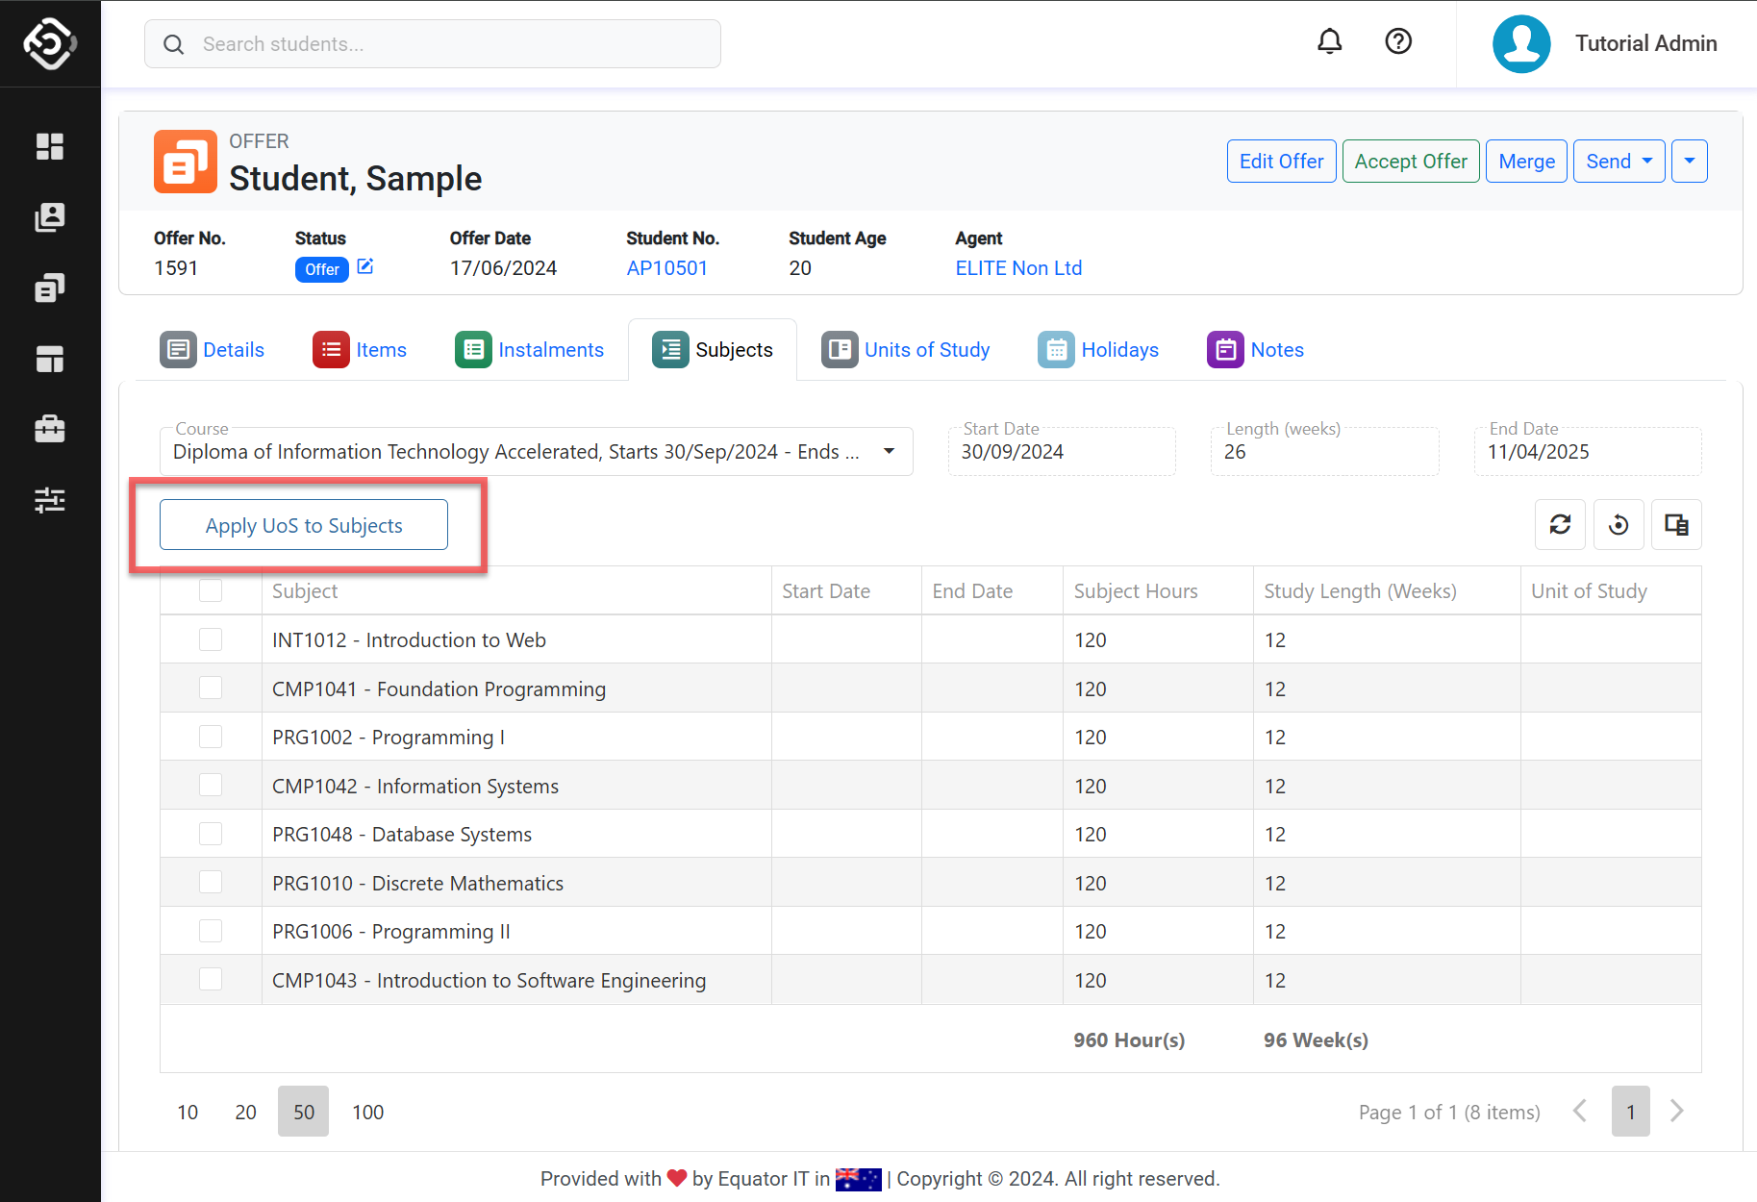
Task: Open the Send dropdown button
Action: pos(1619,162)
